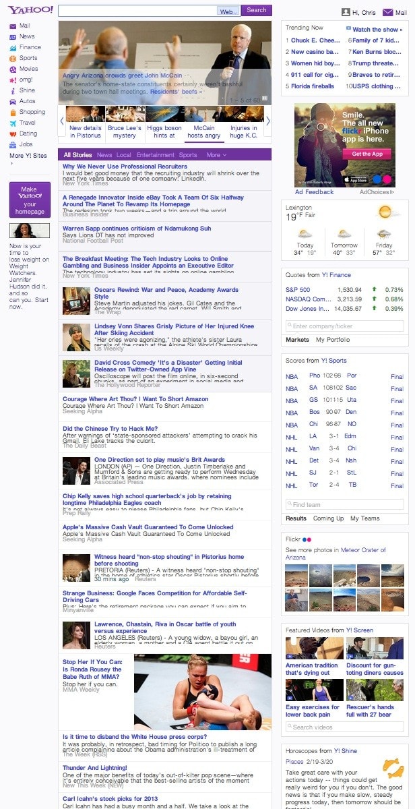This screenshot has width=415, height=809.
Task: Open the Shopping icon in the sidebar
Action: pos(13,112)
